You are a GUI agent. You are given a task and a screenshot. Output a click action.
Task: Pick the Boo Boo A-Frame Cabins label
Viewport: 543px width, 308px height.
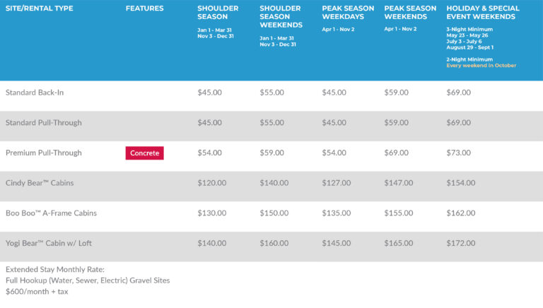point(51,213)
